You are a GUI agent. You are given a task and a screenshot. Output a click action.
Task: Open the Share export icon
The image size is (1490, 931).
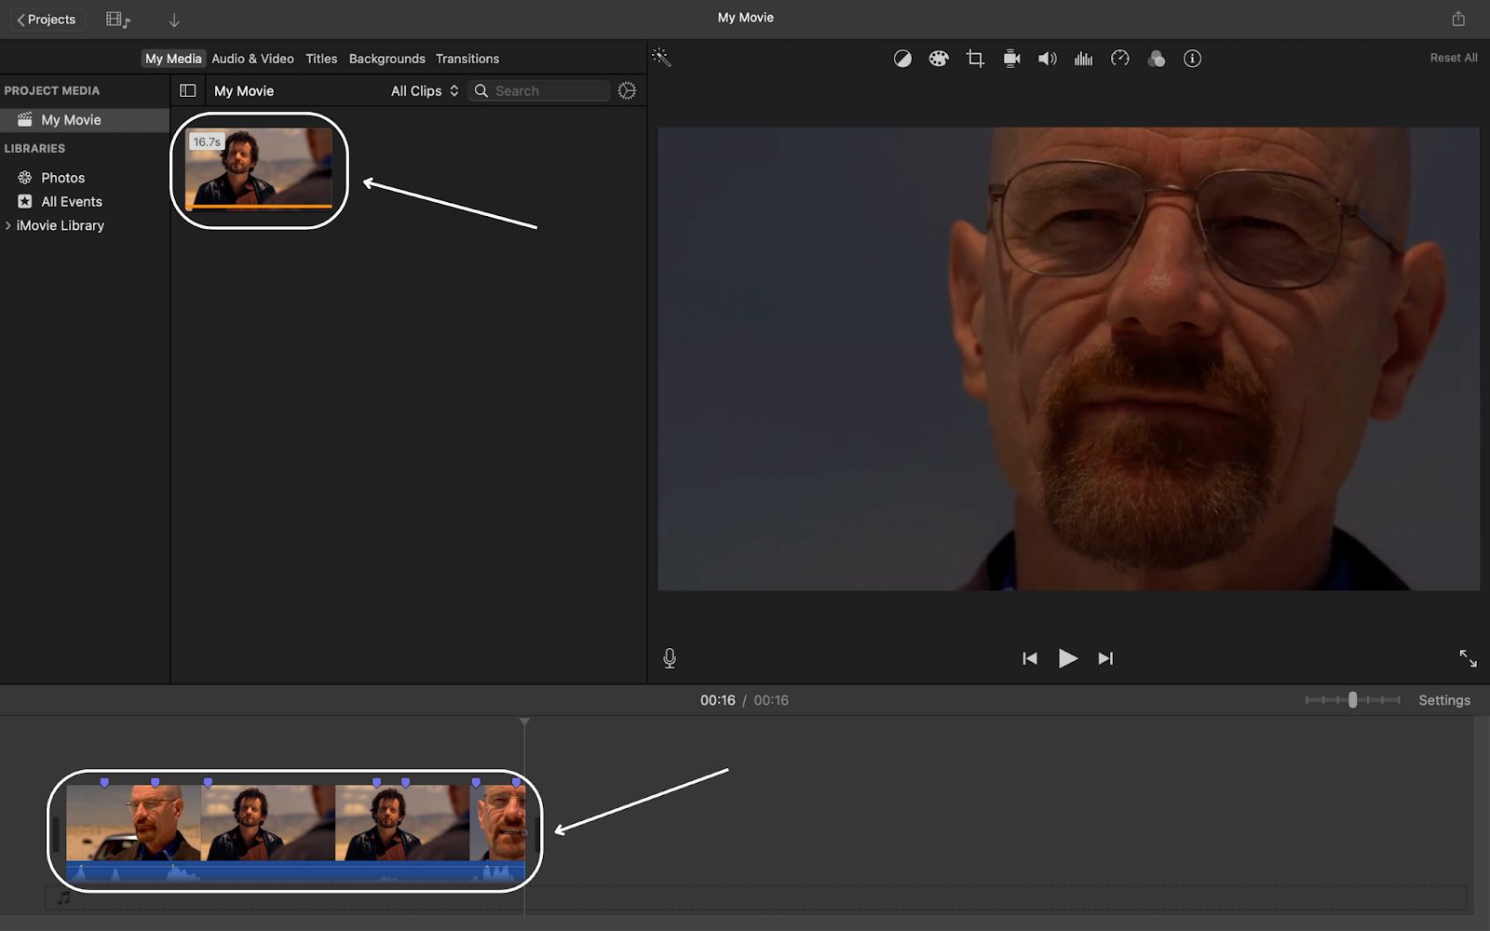(x=1458, y=19)
